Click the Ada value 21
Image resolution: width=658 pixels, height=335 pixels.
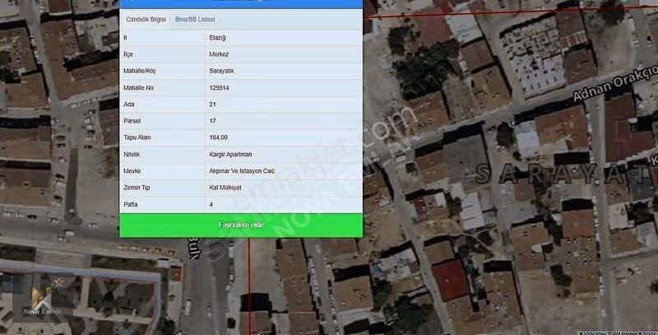213,104
